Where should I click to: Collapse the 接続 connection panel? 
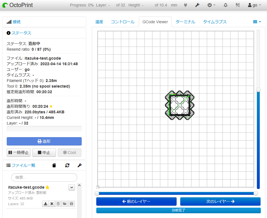pyautogui.click(x=17, y=22)
